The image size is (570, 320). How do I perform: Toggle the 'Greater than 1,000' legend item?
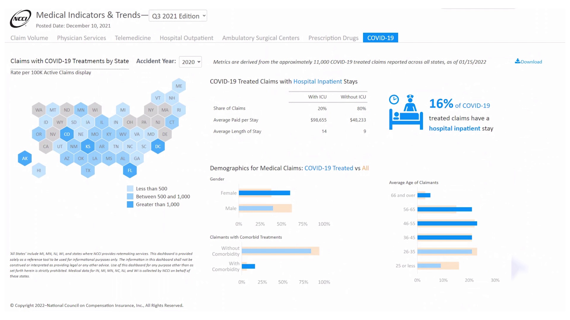[130, 204]
